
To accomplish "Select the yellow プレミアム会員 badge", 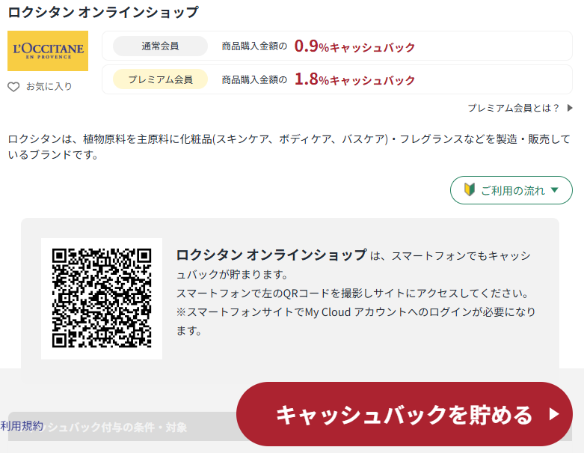I will (160, 79).
